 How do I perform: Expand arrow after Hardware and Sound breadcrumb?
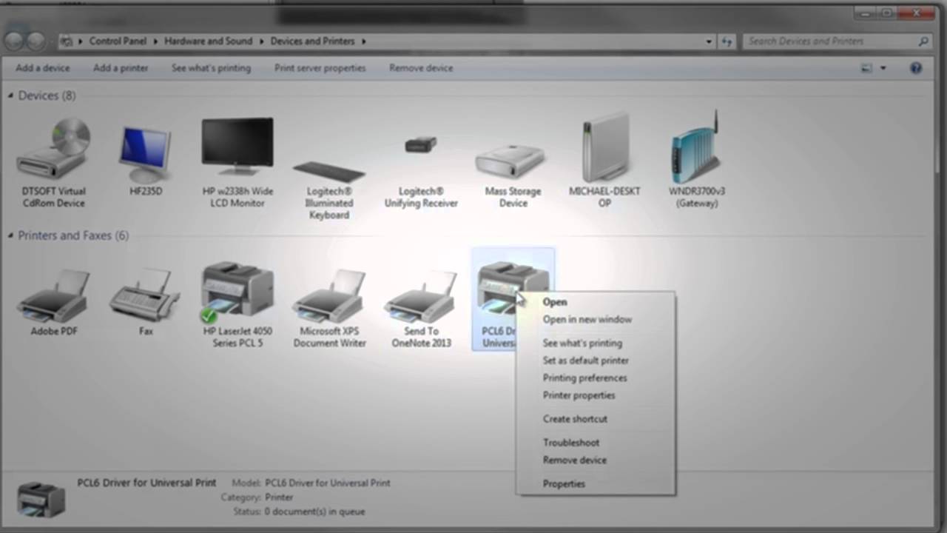[262, 41]
